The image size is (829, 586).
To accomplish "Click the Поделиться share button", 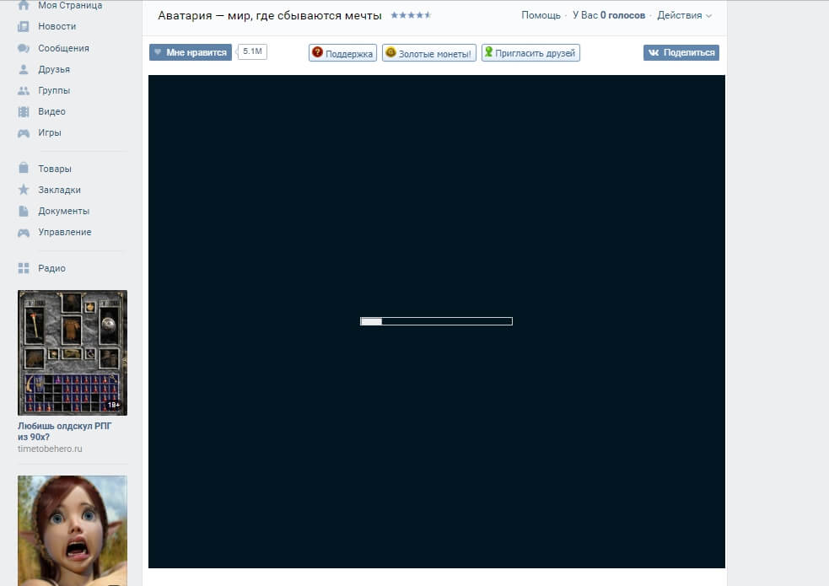I will tap(681, 52).
